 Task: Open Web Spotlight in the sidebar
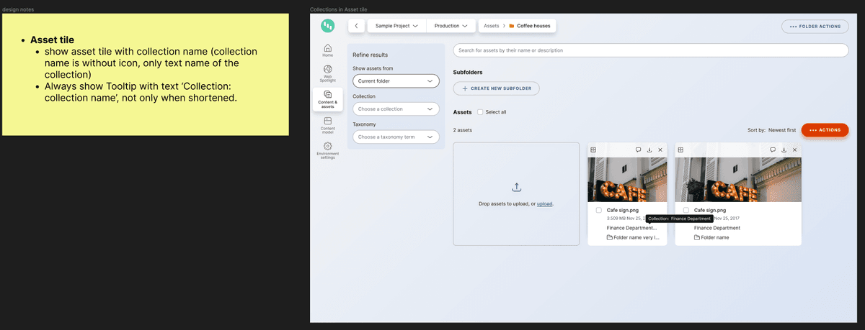coord(327,72)
